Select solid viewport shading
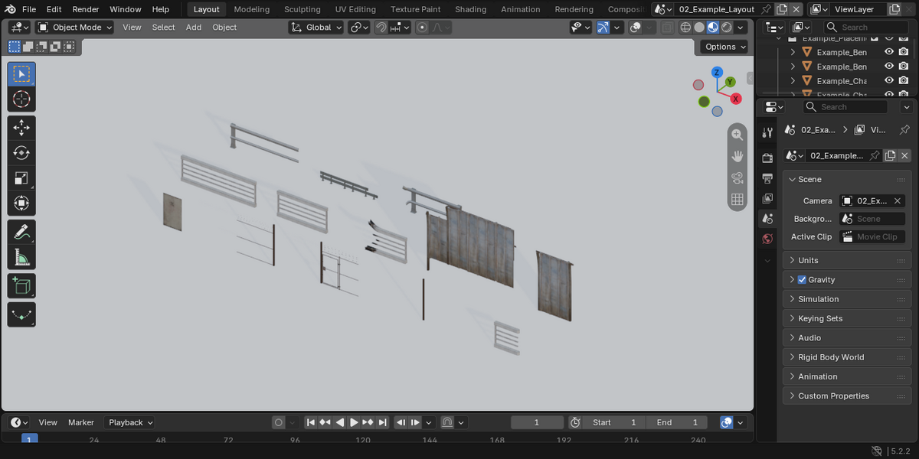 click(x=699, y=27)
